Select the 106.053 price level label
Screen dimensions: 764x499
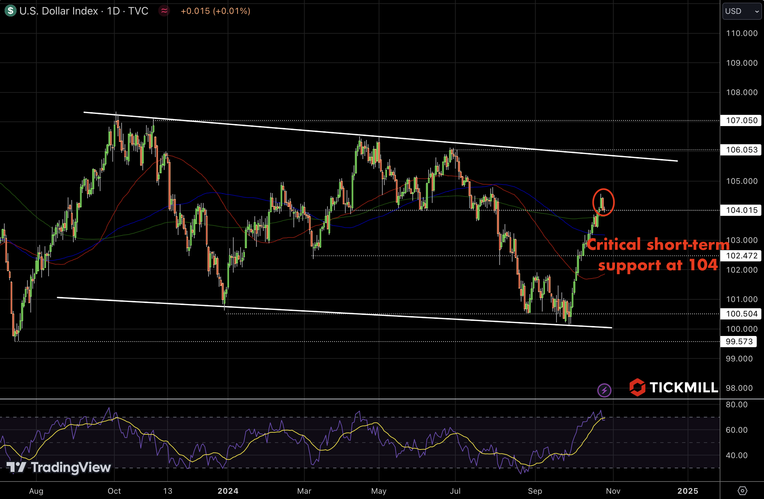click(x=742, y=150)
